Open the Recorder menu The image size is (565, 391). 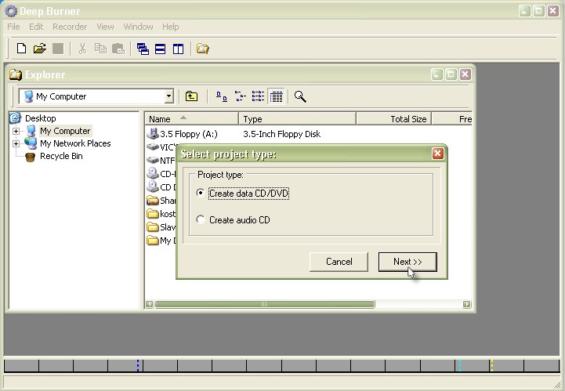(x=70, y=27)
